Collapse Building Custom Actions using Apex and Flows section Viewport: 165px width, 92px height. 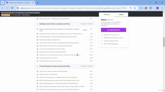tap(65, 24)
